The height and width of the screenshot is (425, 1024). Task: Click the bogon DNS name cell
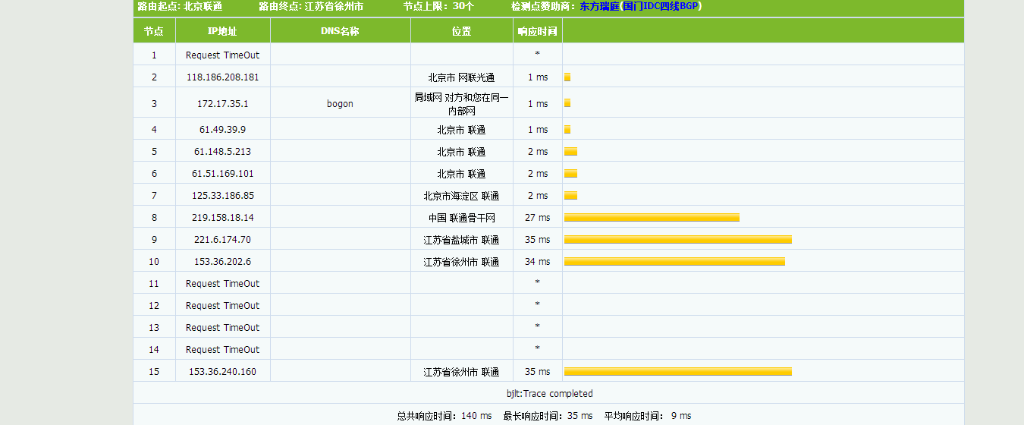pos(340,104)
